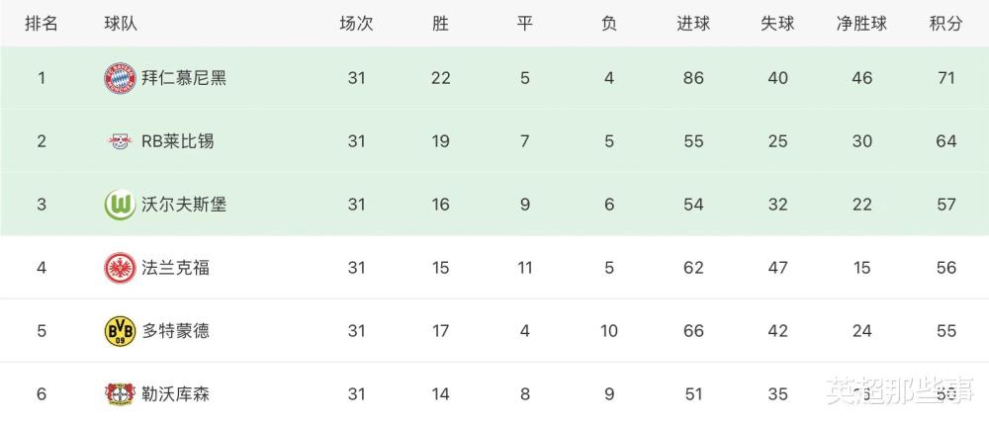Click the Dortmund BVB yellow logo
The height and width of the screenshot is (424, 989).
120,331
